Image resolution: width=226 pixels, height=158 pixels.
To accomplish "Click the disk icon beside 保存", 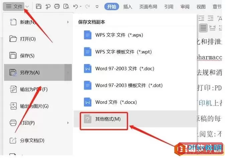I will pos(13,55).
